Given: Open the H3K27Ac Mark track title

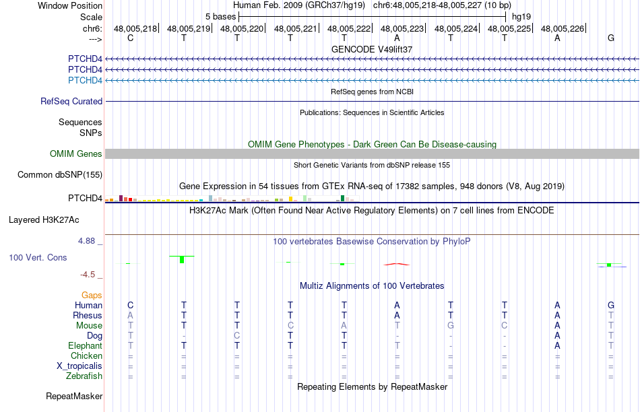Looking at the screenshot, I should pos(372,211).
